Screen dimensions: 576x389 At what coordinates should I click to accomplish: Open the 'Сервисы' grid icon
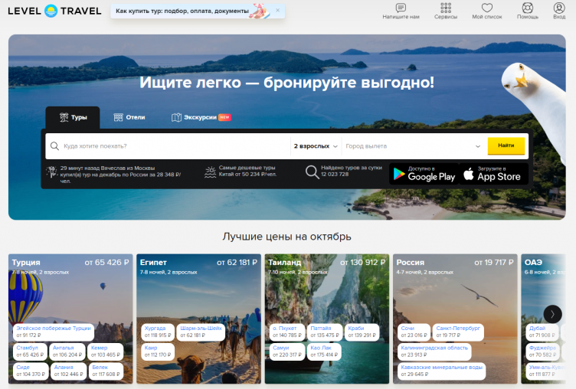446,8
